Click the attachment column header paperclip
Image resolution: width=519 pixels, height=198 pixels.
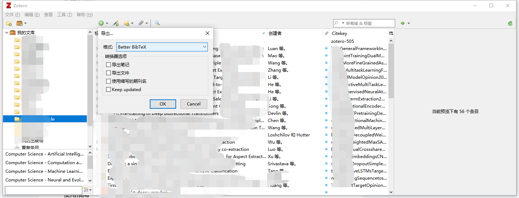326,33
